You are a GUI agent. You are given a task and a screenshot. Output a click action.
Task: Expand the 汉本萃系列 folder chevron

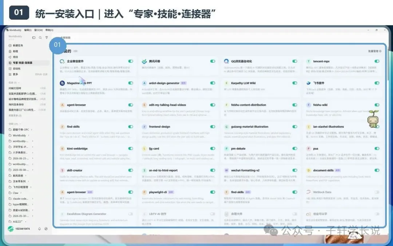pyautogui.click(x=28, y=181)
